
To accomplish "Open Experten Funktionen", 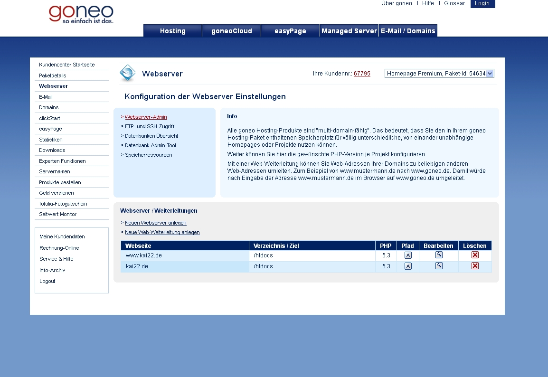I will (62, 160).
